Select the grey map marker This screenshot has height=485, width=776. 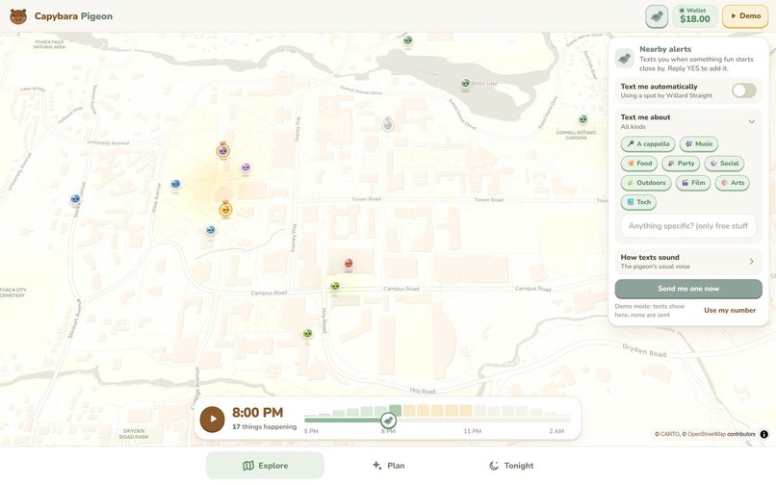387,125
